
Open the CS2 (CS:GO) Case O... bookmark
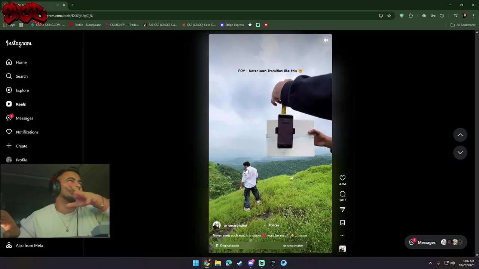[199, 25]
